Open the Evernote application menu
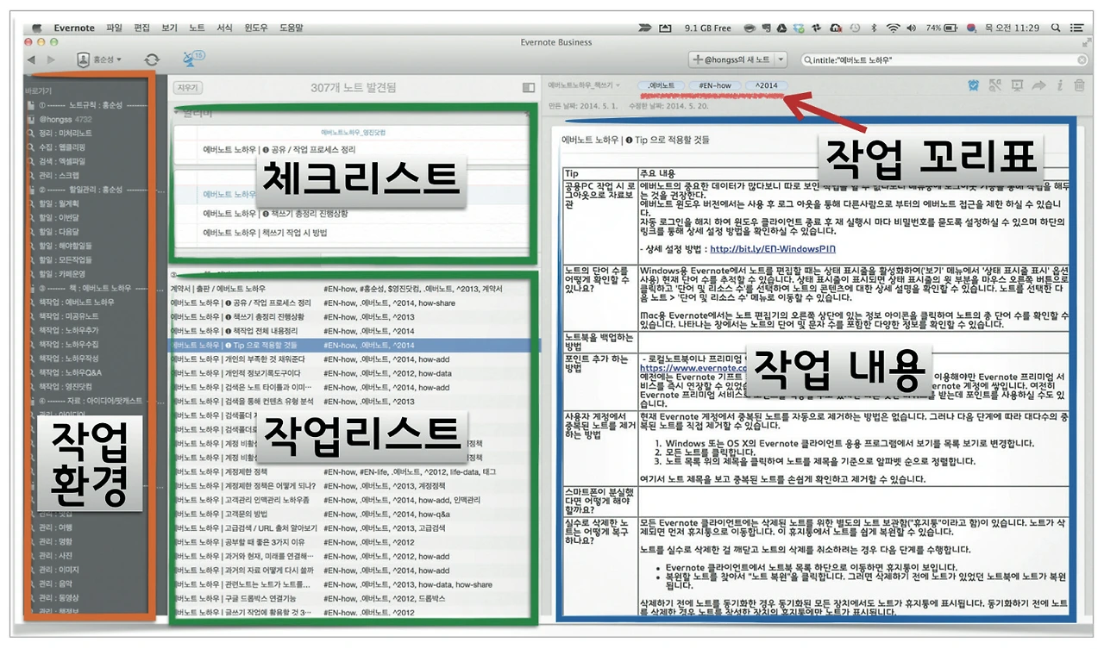This screenshot has width=1104, height=649. (x=74, y=28)
